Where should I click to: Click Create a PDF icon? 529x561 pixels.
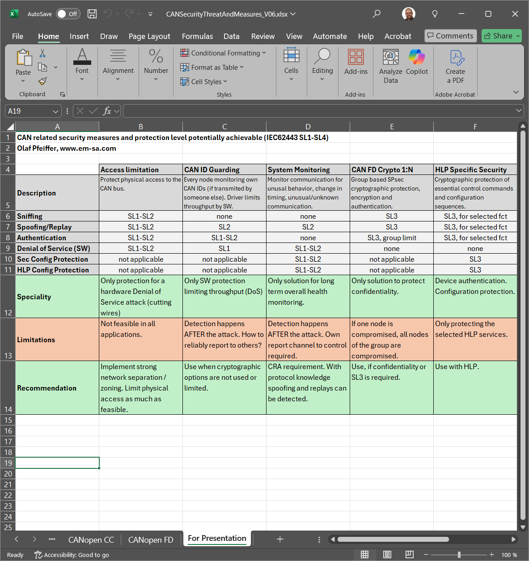tap(455, 66)
